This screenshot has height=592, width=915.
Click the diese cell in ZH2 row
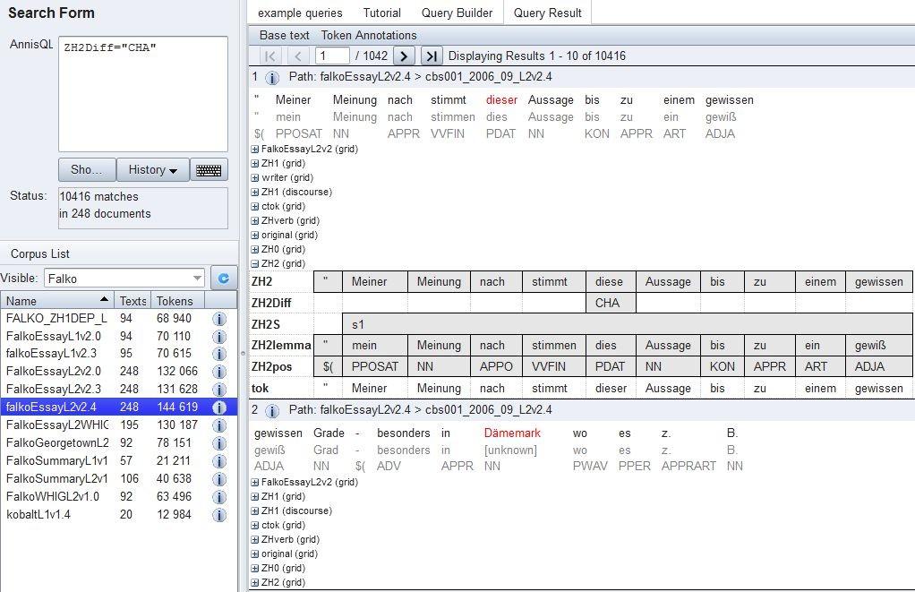click(x=611, y=281)
